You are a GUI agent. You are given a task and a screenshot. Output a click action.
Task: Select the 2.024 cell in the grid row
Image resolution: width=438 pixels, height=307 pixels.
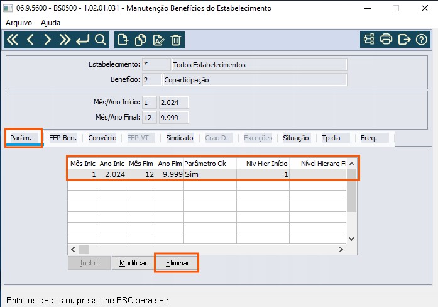(x=111, y=174)
